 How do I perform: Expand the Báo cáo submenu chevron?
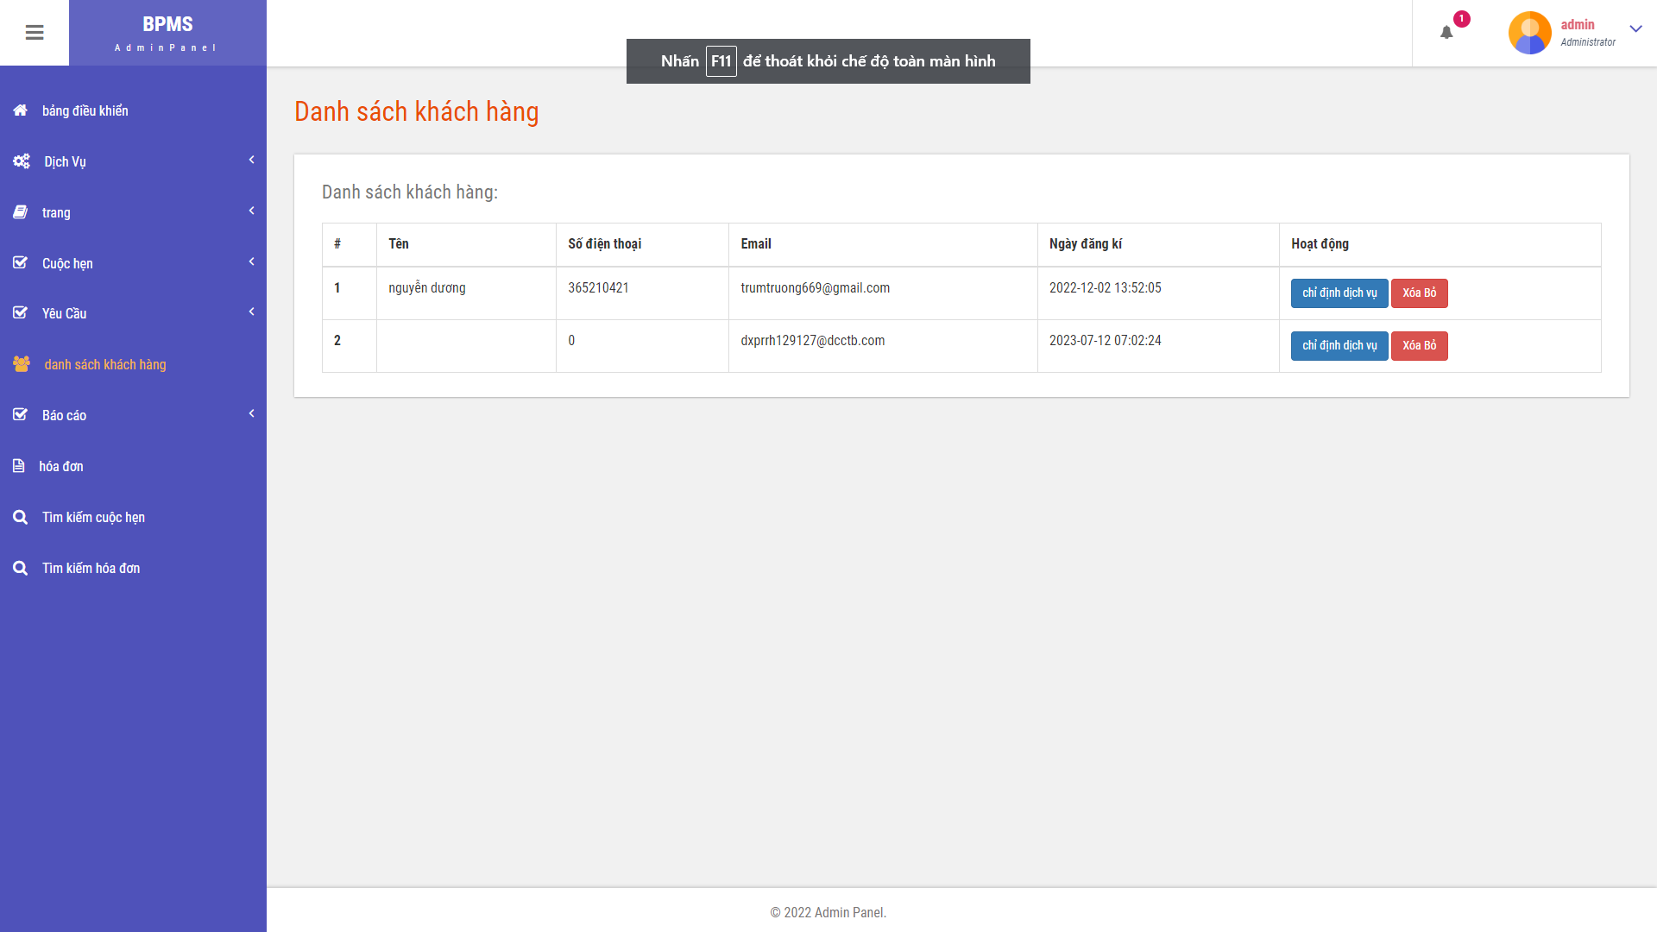point(251,413)
